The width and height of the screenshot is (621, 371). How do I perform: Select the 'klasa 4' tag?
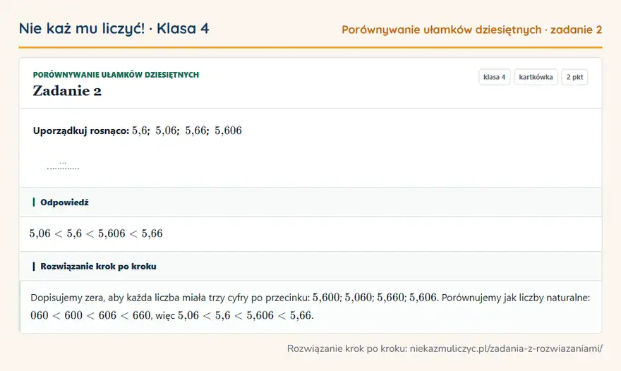coord(494,77)
